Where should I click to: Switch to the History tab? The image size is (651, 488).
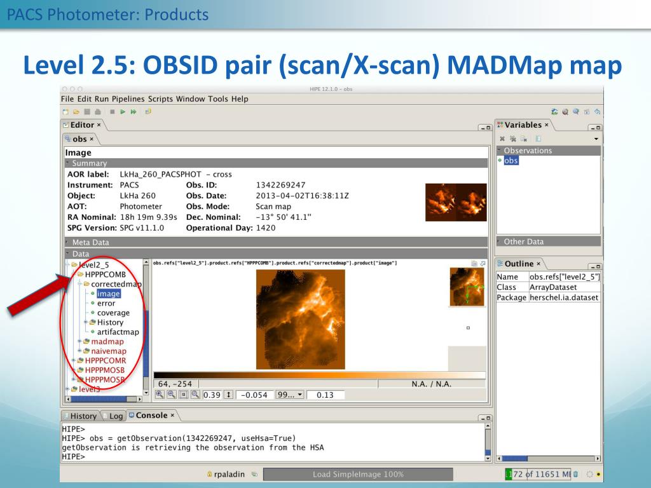(x=83, y=416)
